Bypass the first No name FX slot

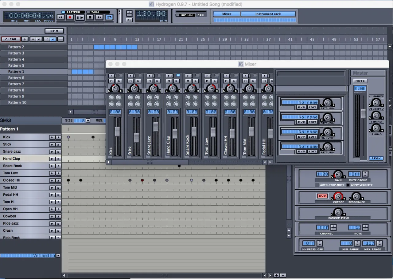click(x=302, y=107)
